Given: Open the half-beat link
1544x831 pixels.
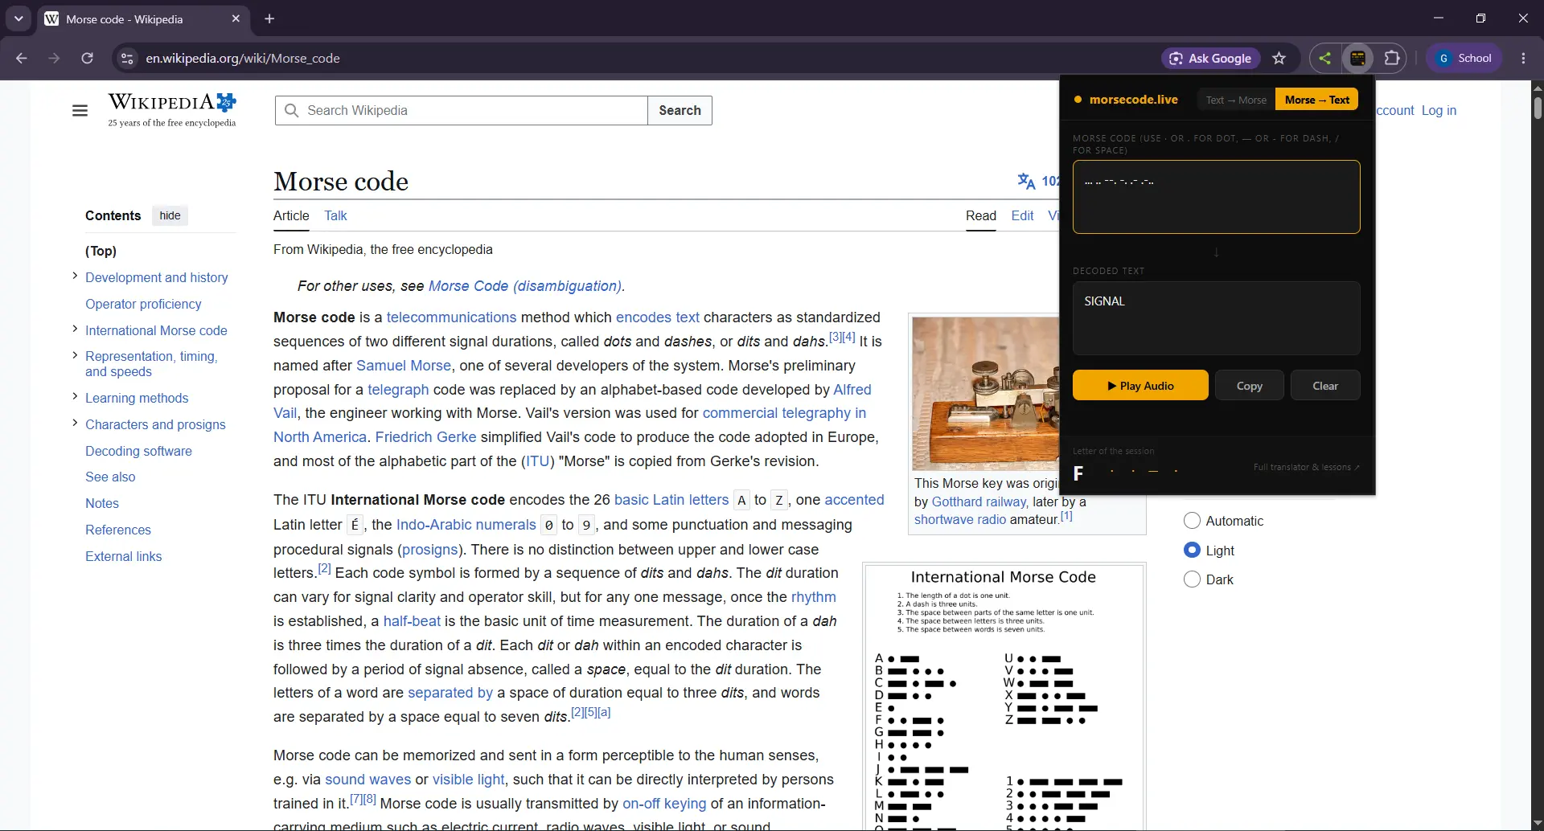Looking at the screenshot, I should click(x=412, y=621).
